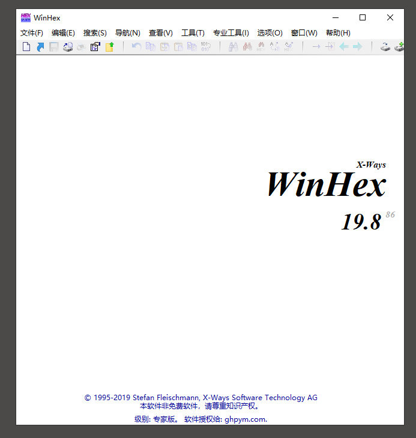416x438 pixels.
Task: Click the Save Sectors disk-and-page icon
Action: [x=68, y=47]
